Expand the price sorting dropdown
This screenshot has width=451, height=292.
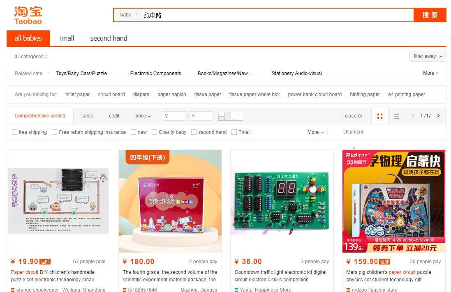(x=143, y=116)
